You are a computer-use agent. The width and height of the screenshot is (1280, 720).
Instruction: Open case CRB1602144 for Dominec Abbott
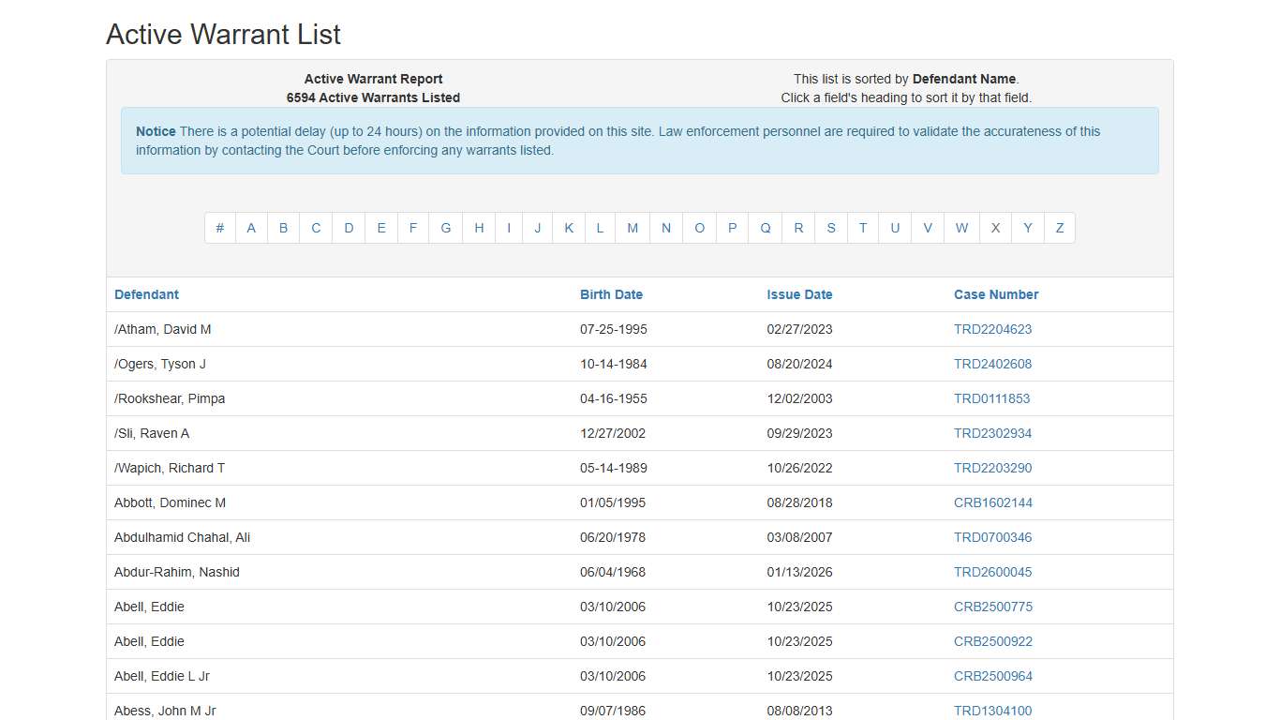click(993, 502)
